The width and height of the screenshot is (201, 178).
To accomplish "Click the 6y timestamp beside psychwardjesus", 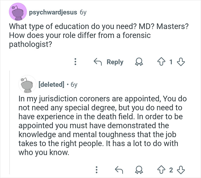I will [x=83, y=12].
